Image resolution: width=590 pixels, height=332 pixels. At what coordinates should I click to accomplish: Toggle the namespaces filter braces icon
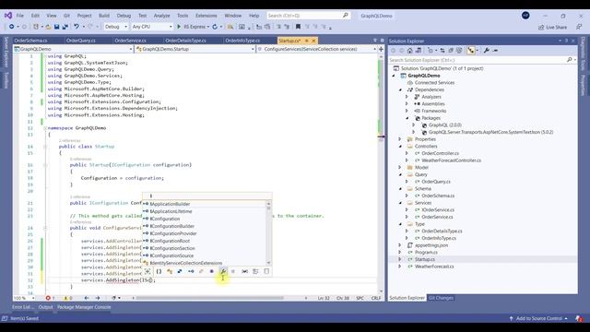click(159, 271)
